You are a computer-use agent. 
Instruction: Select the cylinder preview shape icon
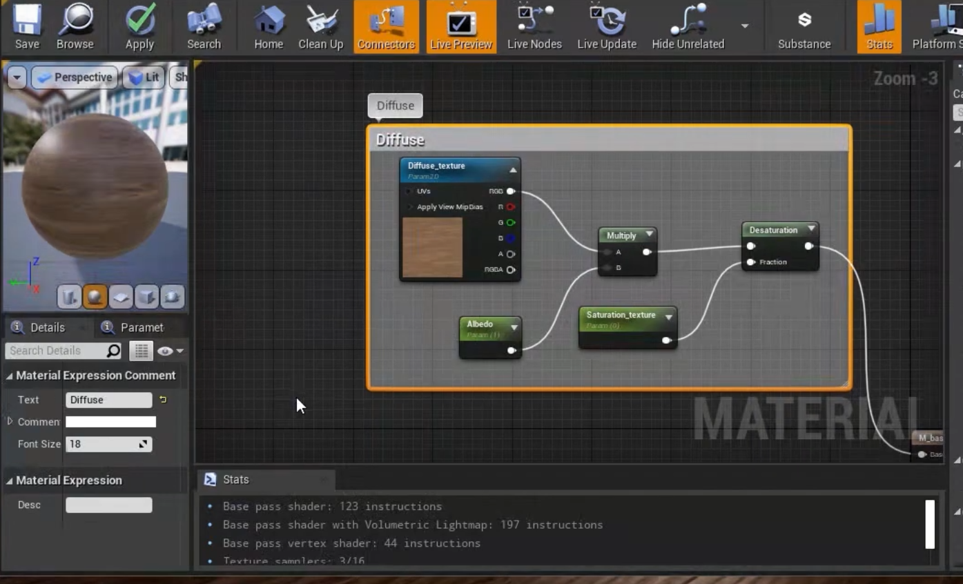tap(69, 297)
